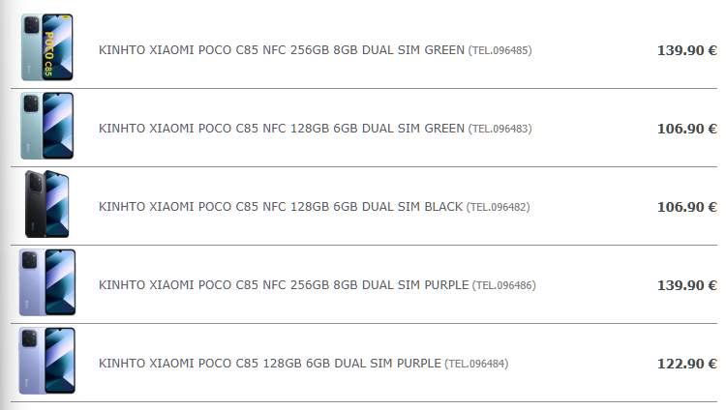This screenshot has width=726, height=410.
Task: View the black POCO C85 phone image
Action: point(47,205)
